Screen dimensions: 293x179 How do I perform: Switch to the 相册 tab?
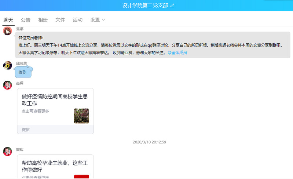click(43, 20)
